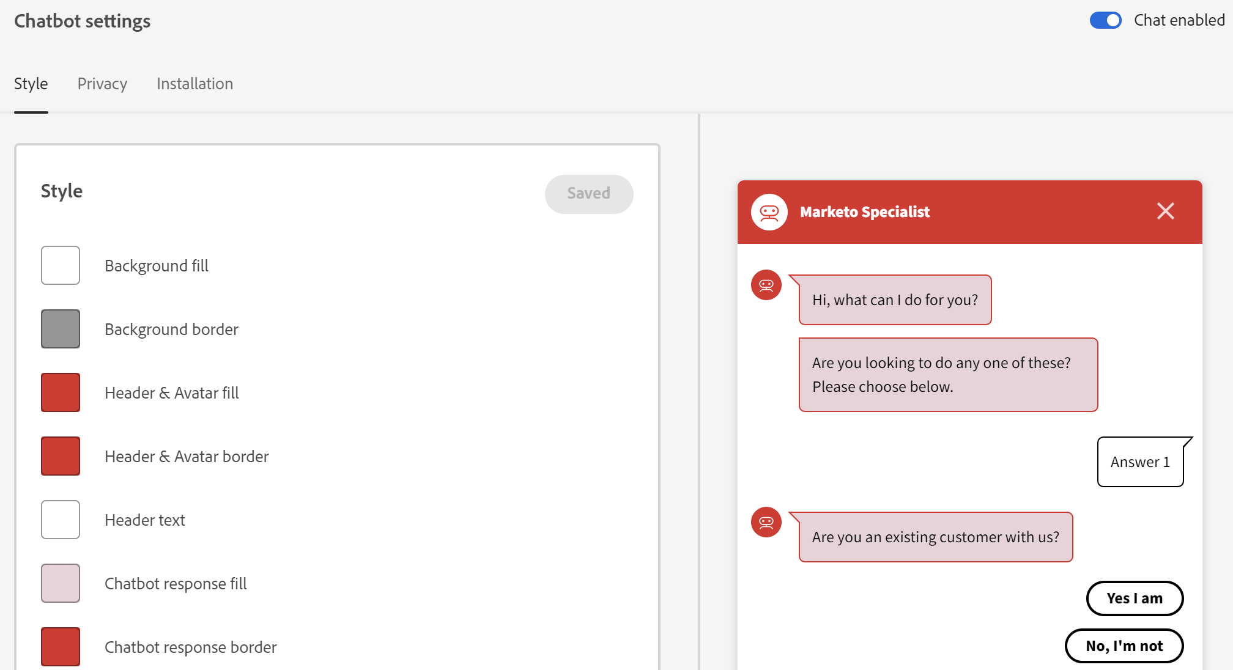
Task: Click bot avatar beside existing customer question
Action: [x=766, y=522]
